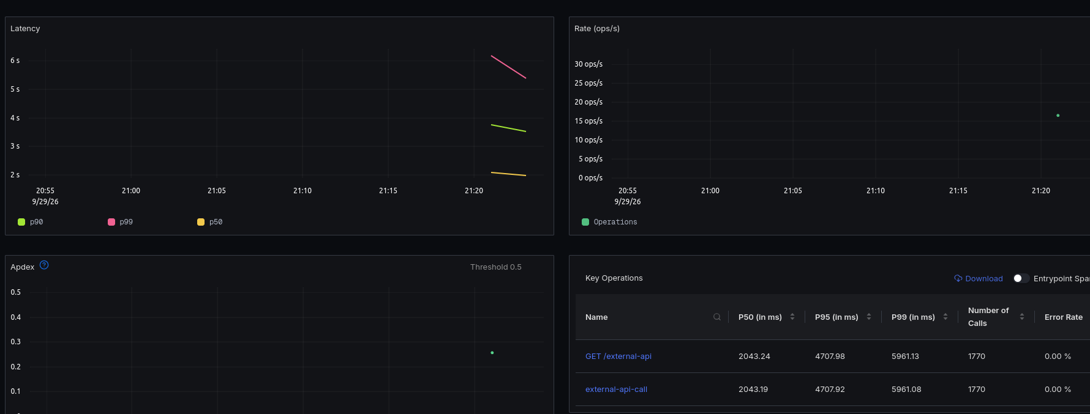The height and width of the screenshot is (414, 1090).
Task: Select error rate of external-api-call row
Action: (x=1058, y=389)
